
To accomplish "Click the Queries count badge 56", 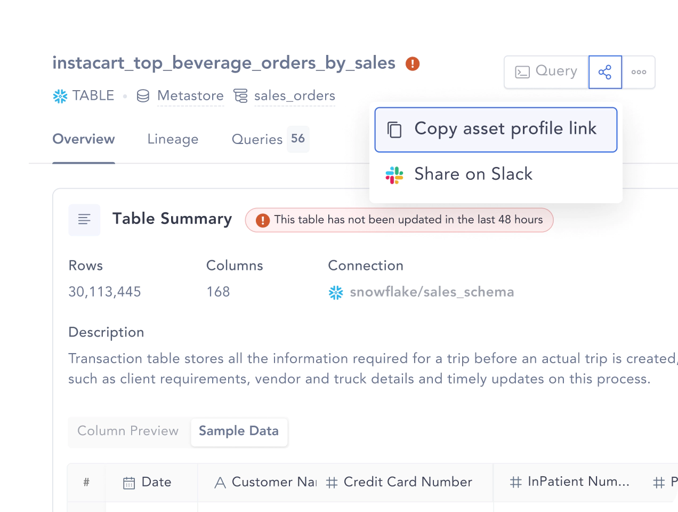I will (x=298, y=139).
